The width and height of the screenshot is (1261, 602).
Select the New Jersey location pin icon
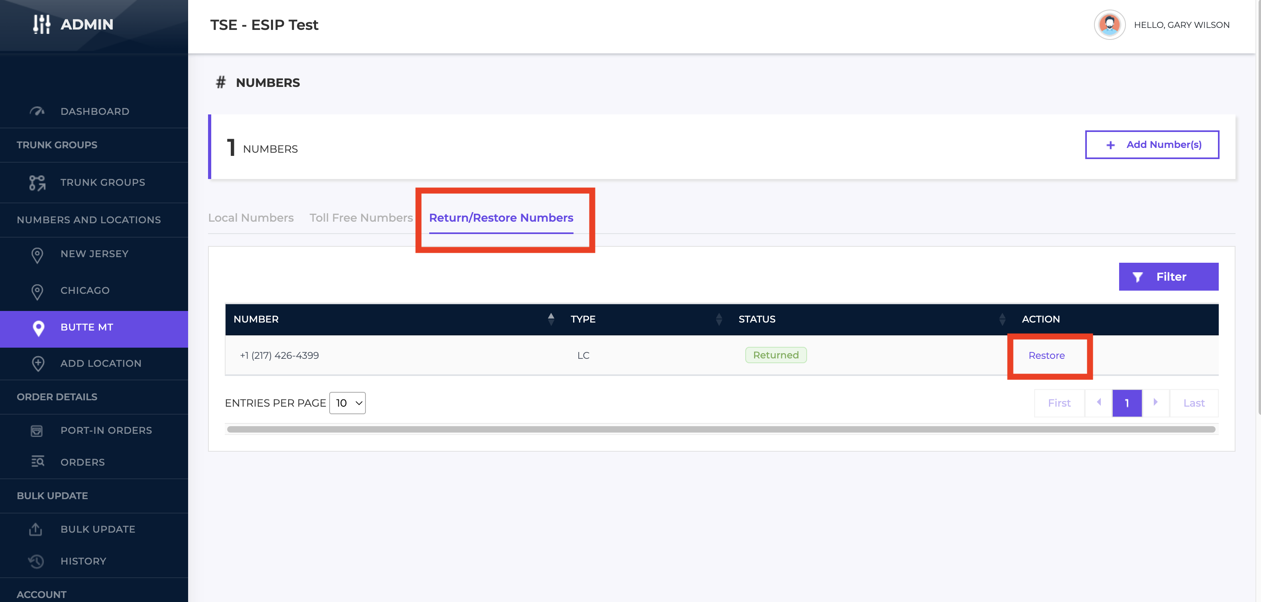coord(37,255)
